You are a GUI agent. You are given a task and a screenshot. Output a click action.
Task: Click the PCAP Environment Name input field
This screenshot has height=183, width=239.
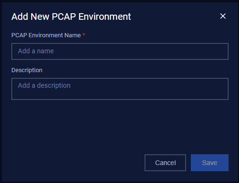pyautogui.click(x=120, y=51)
